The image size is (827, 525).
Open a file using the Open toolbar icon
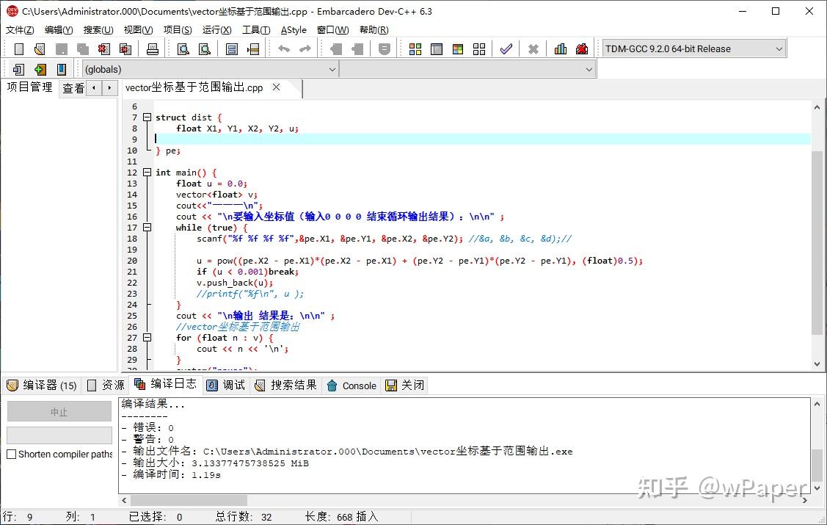(x=38, y=48)
